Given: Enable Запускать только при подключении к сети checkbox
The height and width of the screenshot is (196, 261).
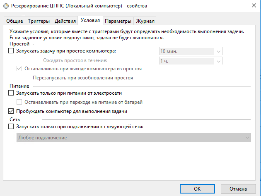Looking at the screenshot, I should (x=11, y=127).
